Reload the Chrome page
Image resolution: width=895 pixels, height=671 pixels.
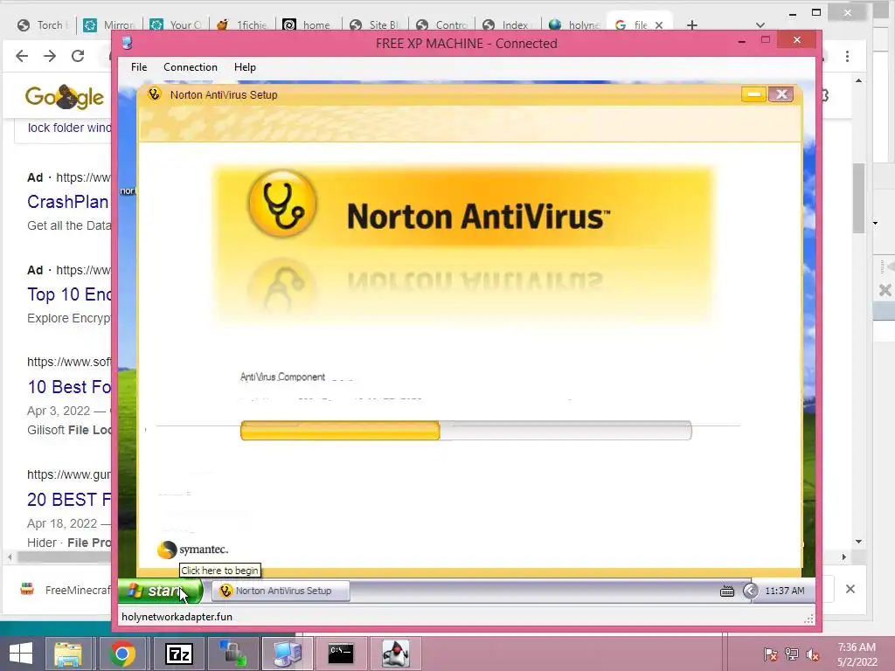coord(78,56)
